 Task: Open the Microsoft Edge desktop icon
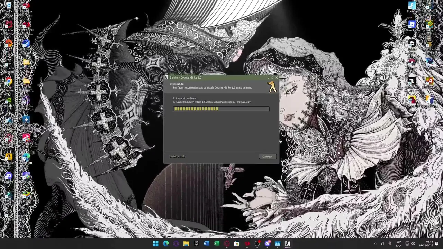[26, 160]
